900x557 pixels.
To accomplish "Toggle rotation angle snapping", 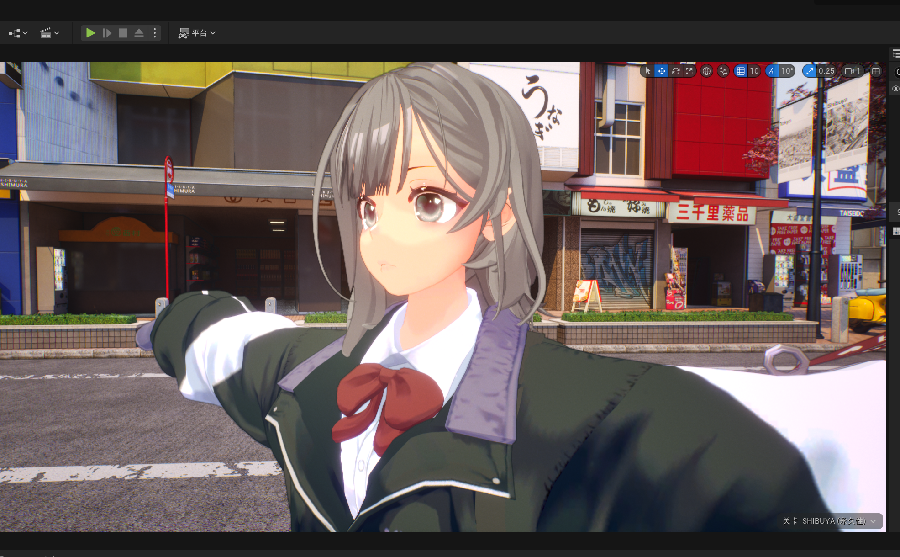I will pyautogui.click(x=772, y=71).
